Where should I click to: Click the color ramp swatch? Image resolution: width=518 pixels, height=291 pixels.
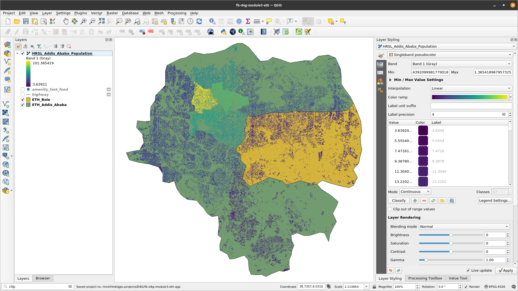pos(469,97)
